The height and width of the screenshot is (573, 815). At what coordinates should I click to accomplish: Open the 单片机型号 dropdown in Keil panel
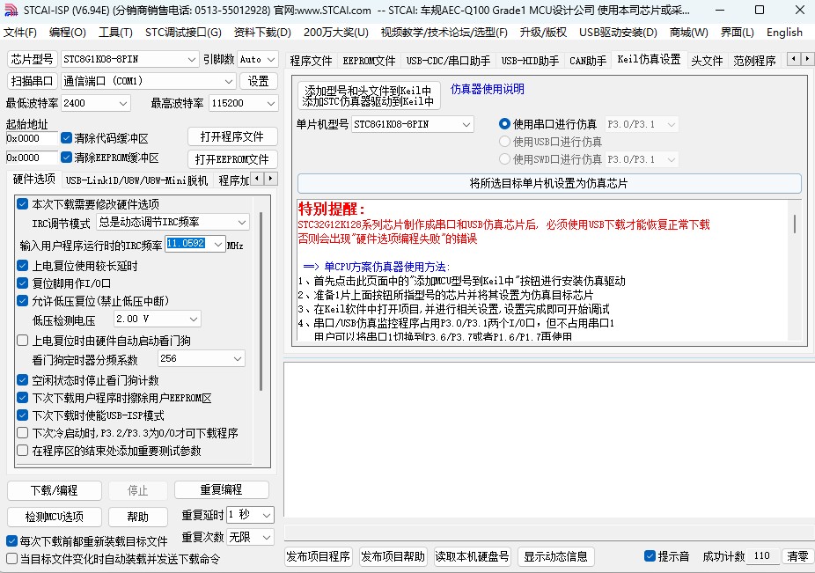pos(412,124)
